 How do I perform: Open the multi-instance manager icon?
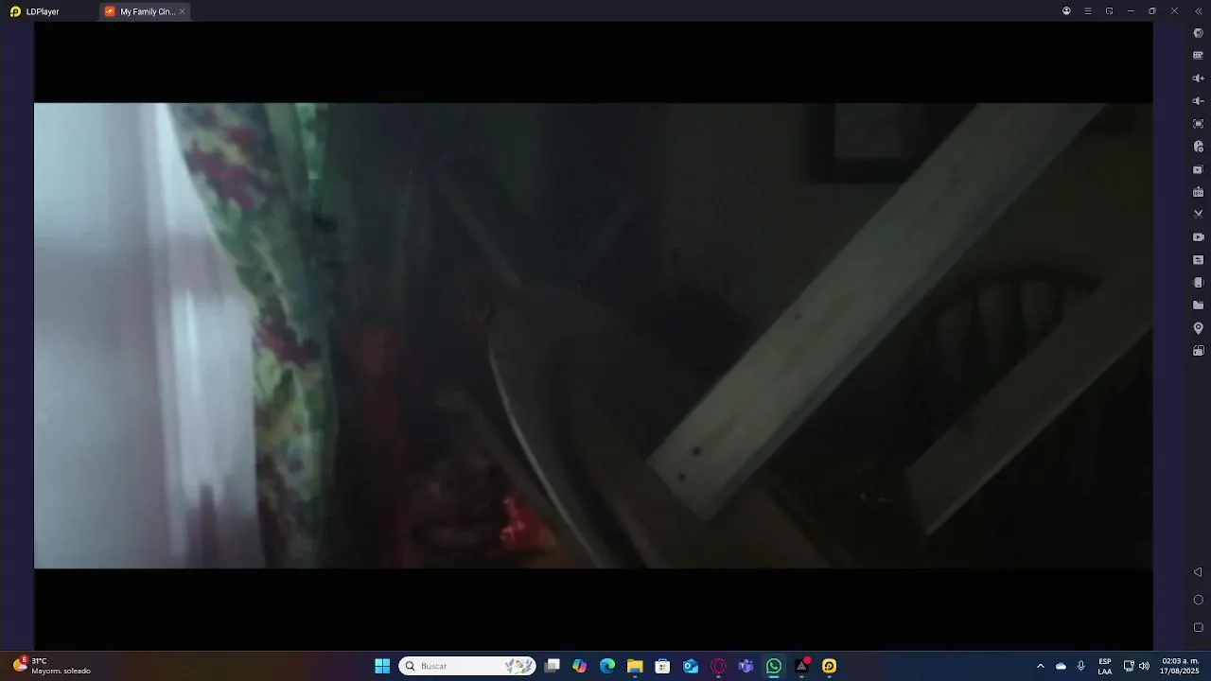[1198, 169]
